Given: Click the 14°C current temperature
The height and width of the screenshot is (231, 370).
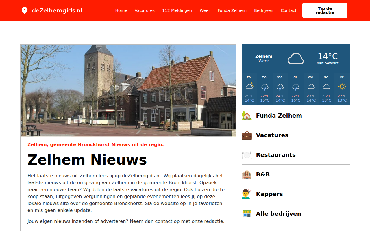Looking at the screenshot, I should 328,56.
